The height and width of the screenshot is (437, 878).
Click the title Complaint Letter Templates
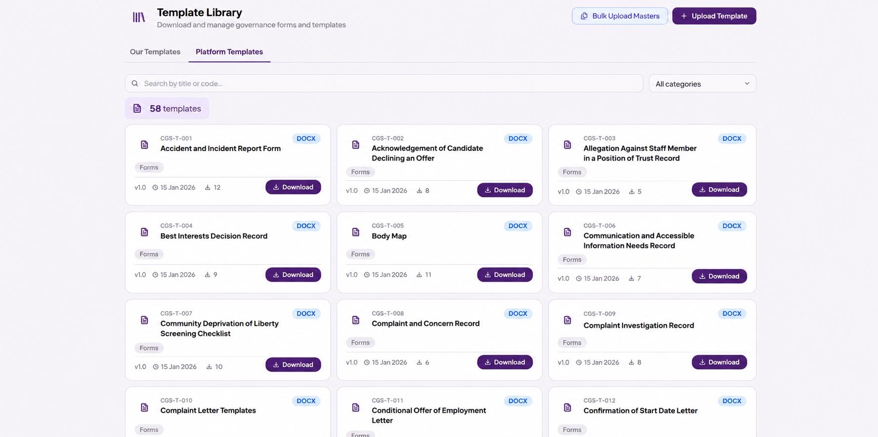tap(208, 411)
